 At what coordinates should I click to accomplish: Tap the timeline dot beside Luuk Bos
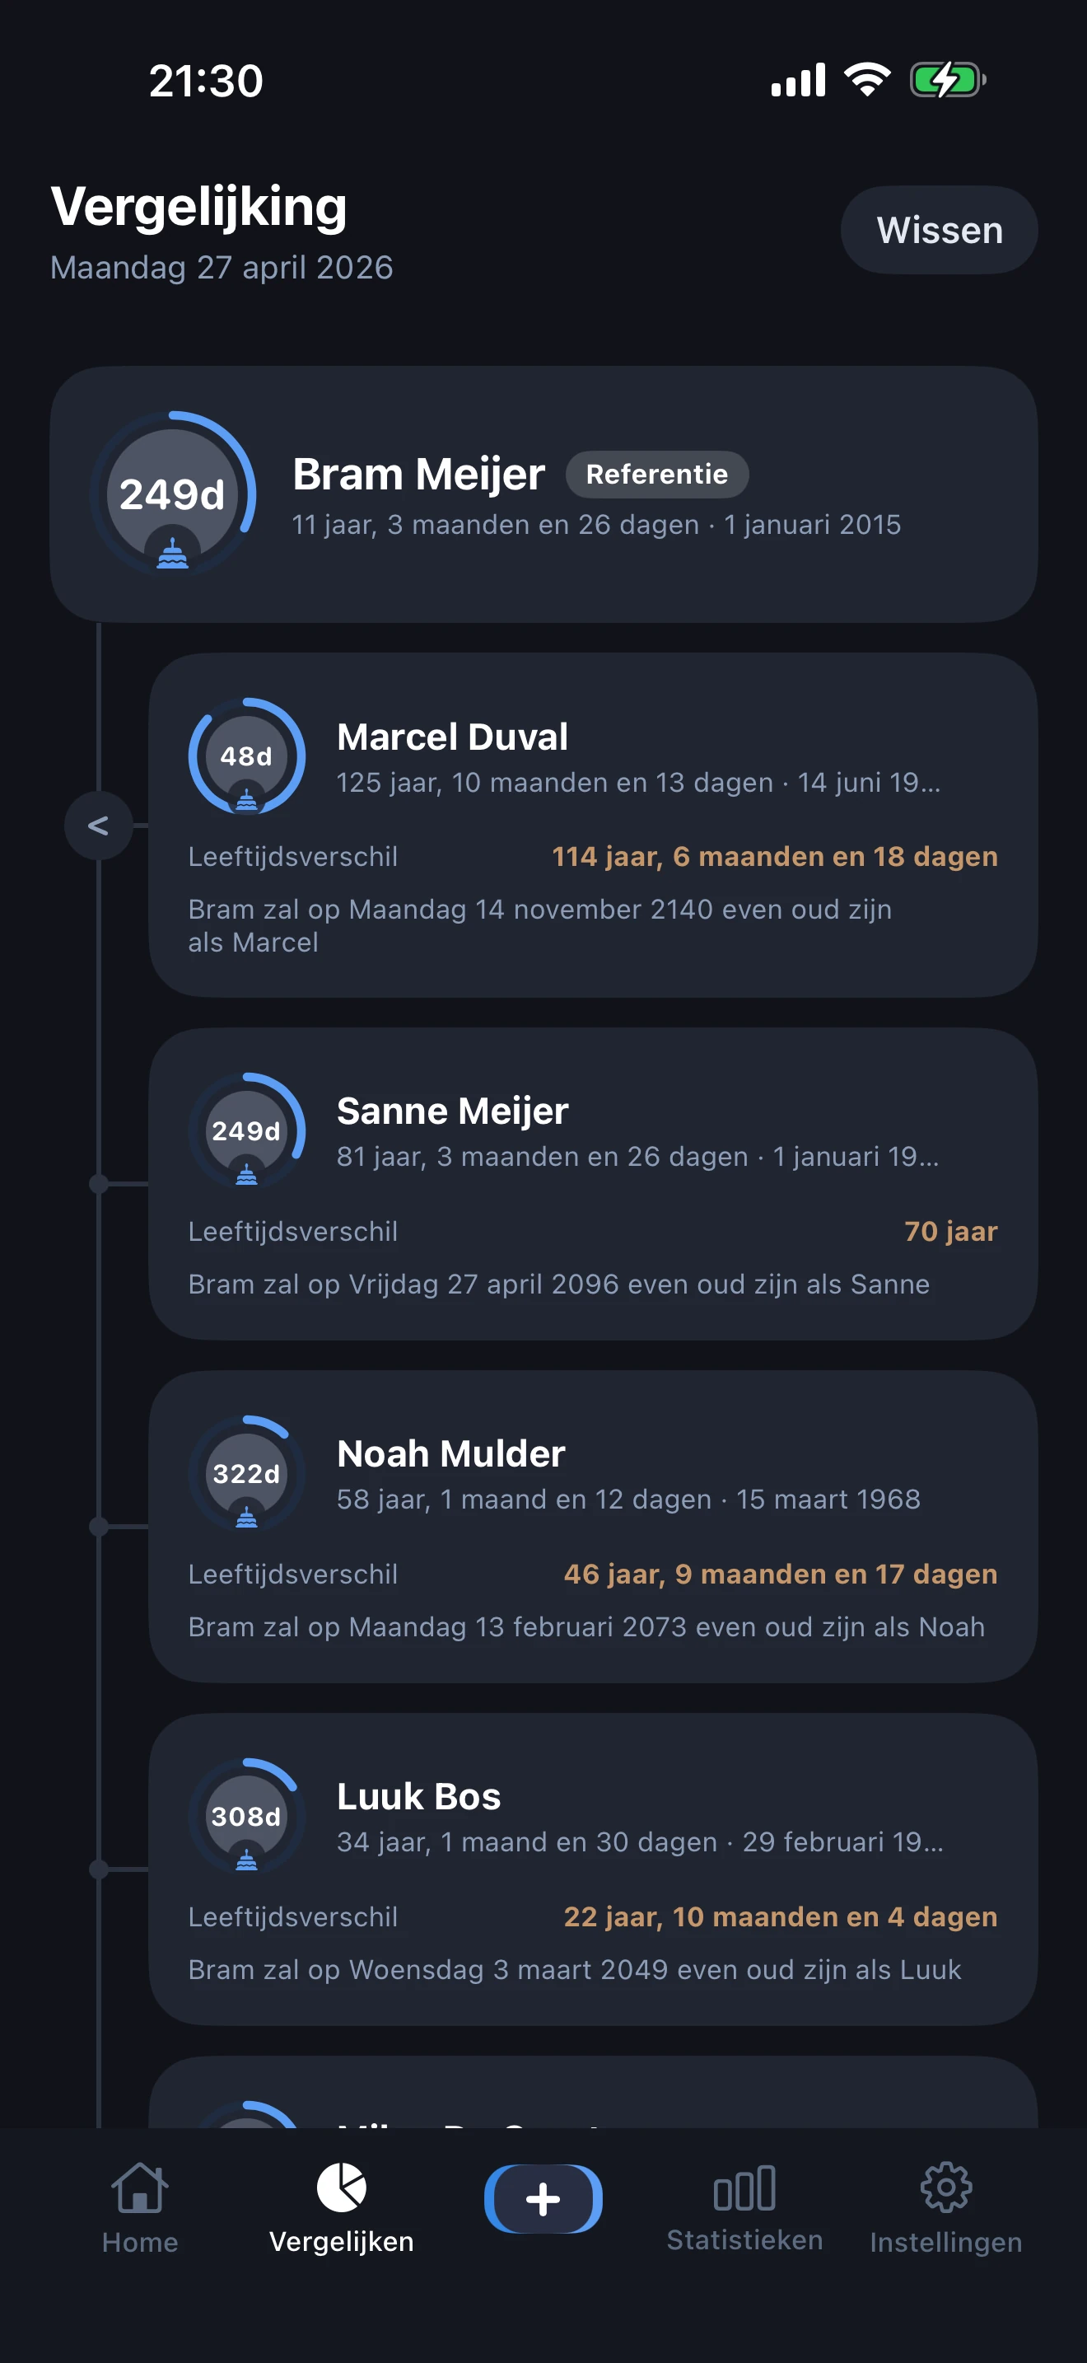pos(98,1869)
